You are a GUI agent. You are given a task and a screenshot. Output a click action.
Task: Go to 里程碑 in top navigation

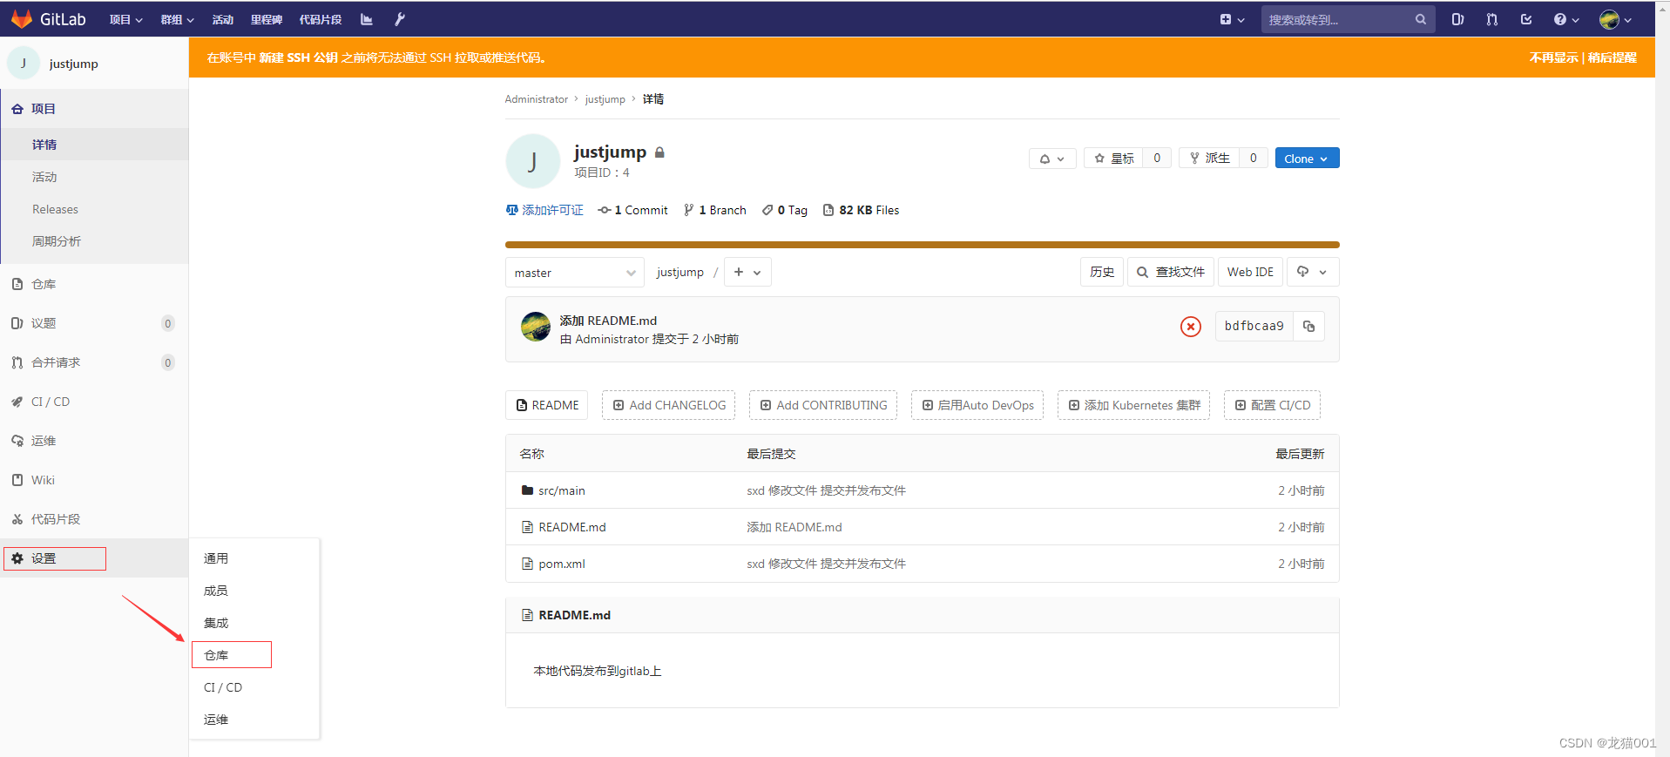point(266,19)
